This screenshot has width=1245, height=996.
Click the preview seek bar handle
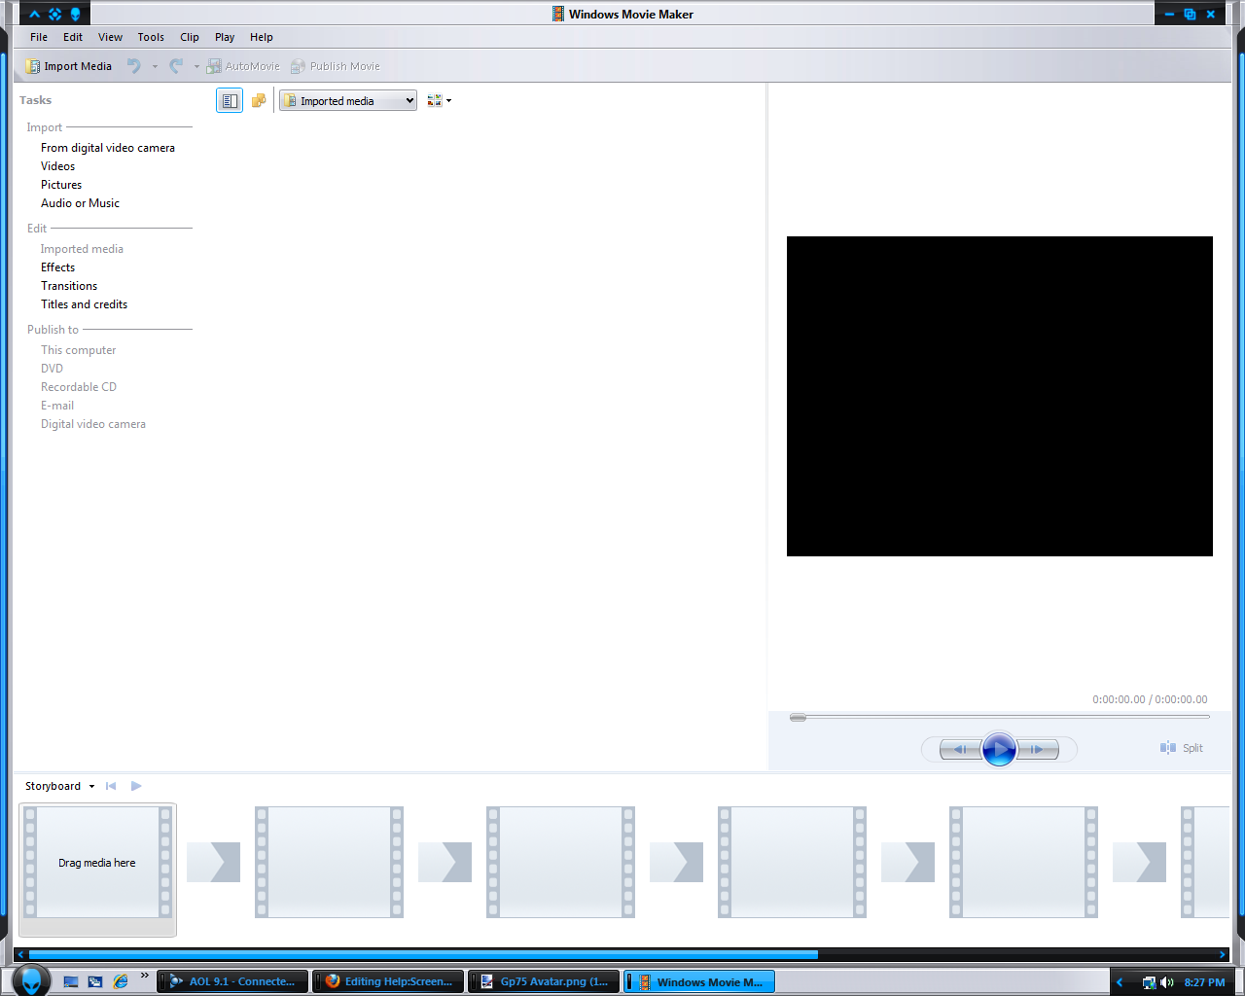pos(798,718)
